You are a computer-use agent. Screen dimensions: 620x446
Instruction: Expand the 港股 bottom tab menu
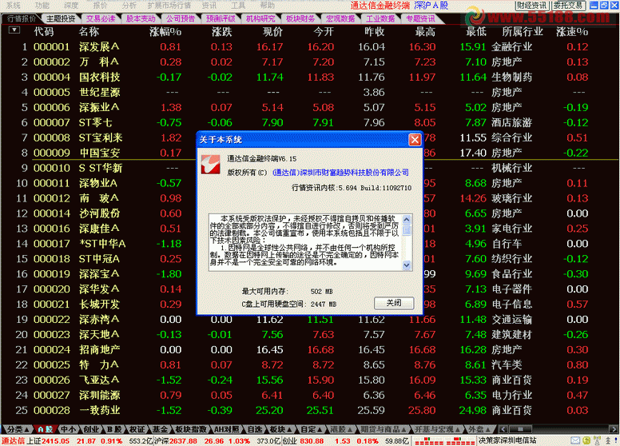(x=340, y=429)
